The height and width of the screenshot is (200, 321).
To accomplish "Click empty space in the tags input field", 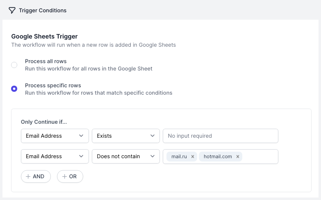I will [260, 157].
